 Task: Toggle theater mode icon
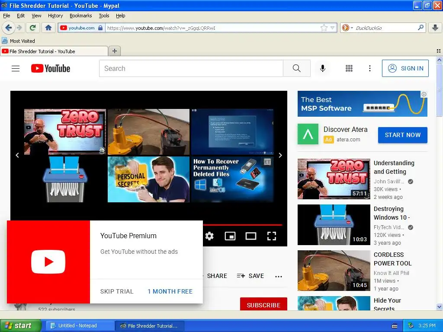click(250, 236)
